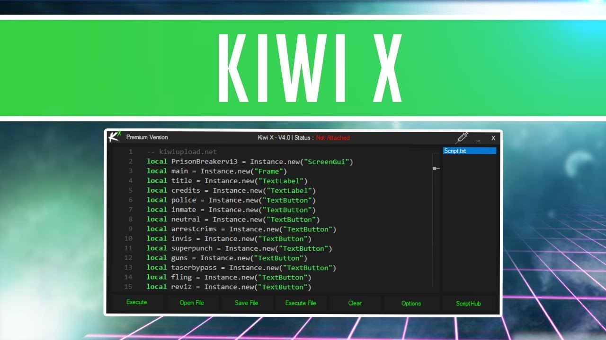The height and width of the screenshot is (340, 606).
Task: Select Script.txt in the file list
Action: (470, 151)
